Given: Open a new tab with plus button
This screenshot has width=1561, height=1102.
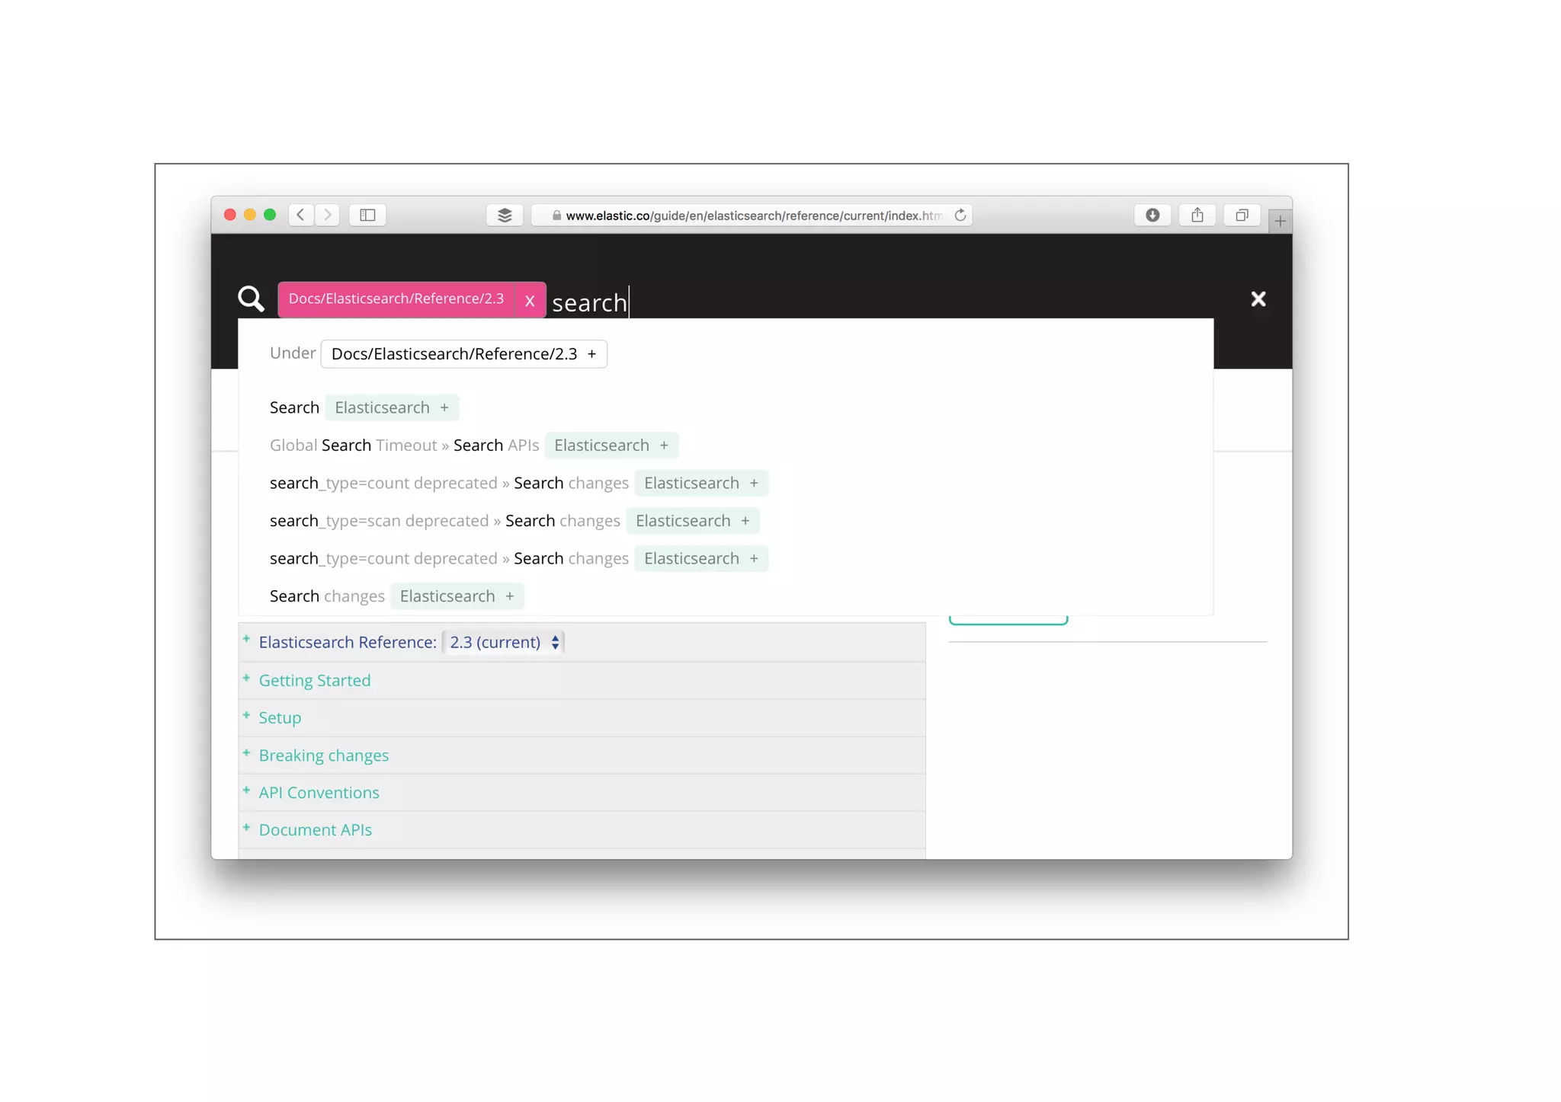Looking at the screenshot, I should point(1280,222).
